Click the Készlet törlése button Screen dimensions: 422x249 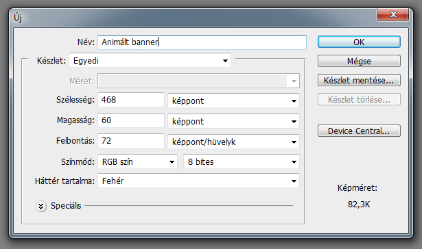pos(359,100)
